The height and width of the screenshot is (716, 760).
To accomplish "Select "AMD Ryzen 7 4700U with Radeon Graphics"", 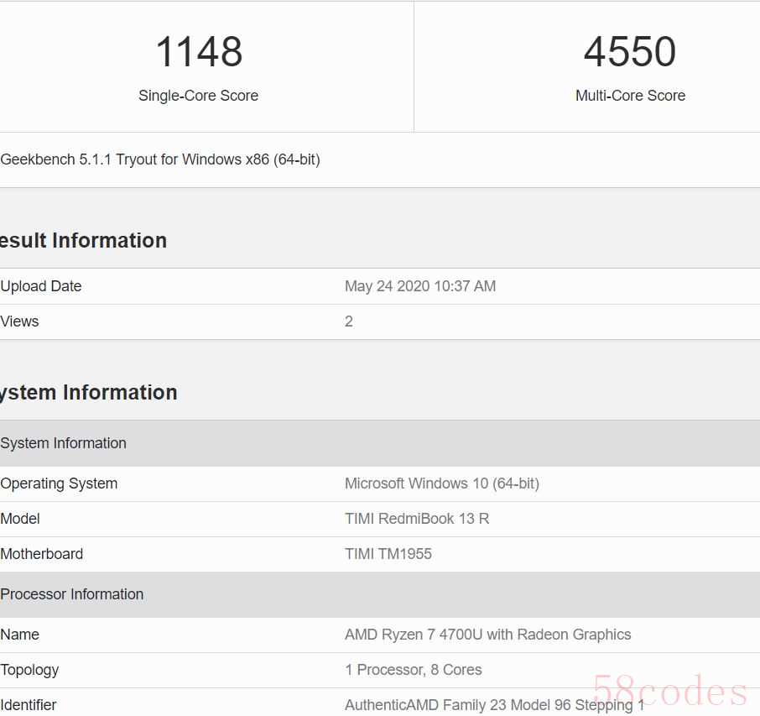I will tap(488, 635).
